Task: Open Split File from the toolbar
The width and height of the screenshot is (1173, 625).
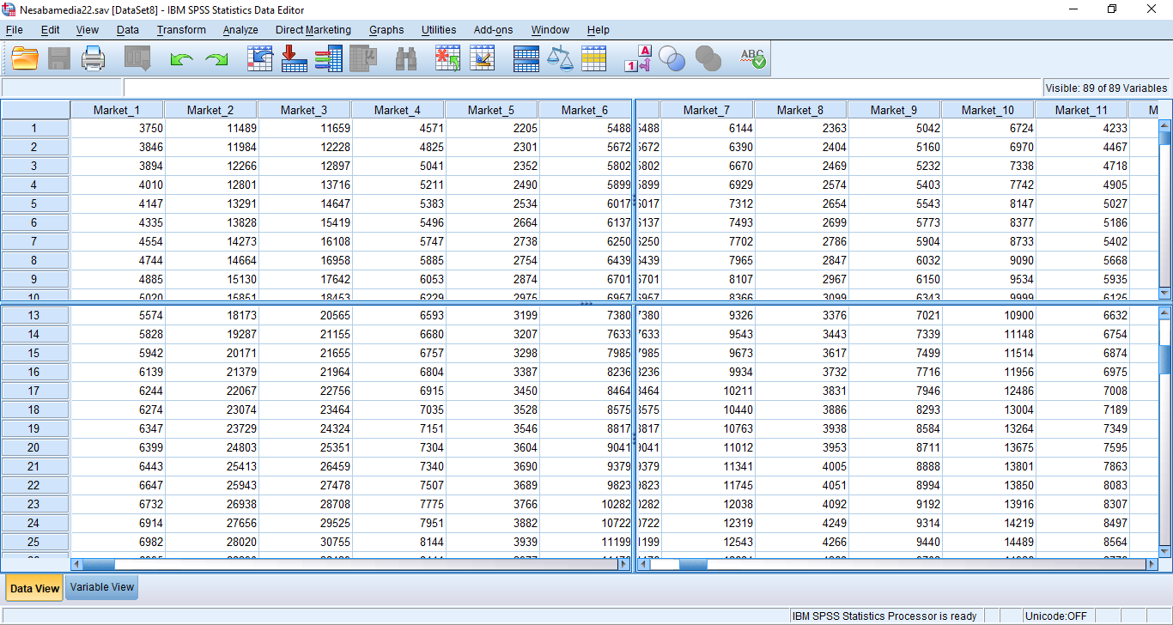Action: point(526,58)
